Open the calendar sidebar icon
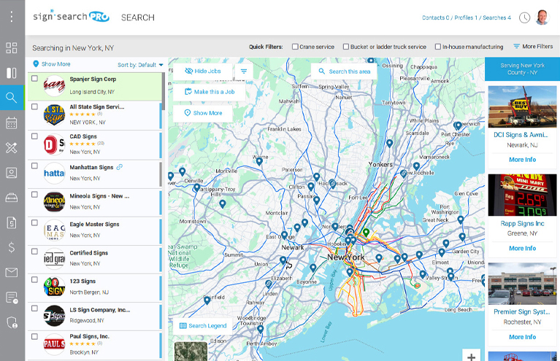Image resolution: width=560 pixels, height=361 pixels. point(12,123)
